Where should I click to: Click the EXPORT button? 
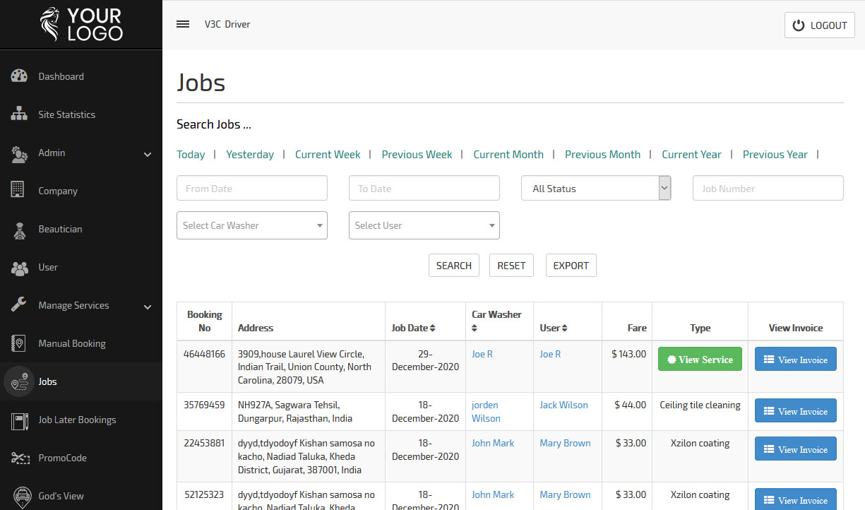click(571, 266)
